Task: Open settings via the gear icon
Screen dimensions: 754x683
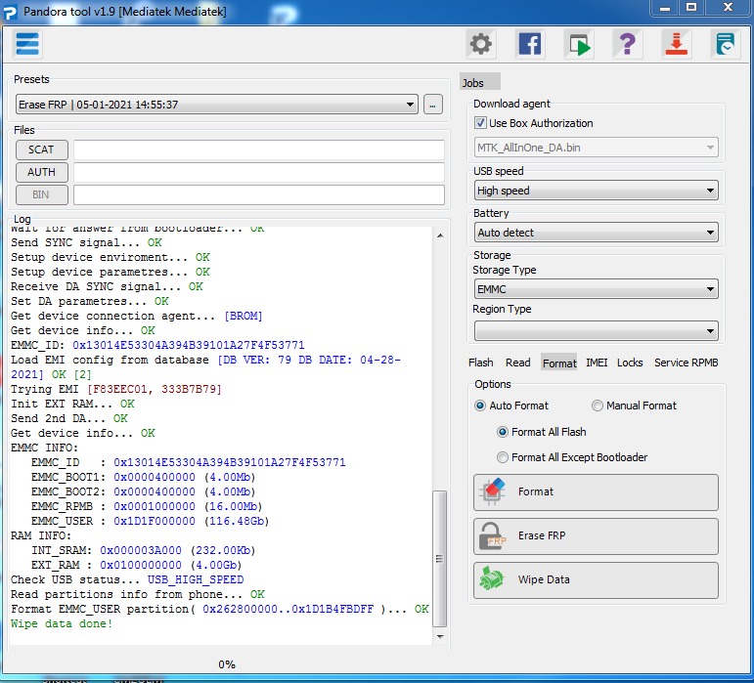Action: pyautogui.click(x=480, y=44)
